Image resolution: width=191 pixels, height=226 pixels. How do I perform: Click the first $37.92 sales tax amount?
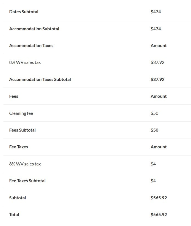click(x=157, y=62)
